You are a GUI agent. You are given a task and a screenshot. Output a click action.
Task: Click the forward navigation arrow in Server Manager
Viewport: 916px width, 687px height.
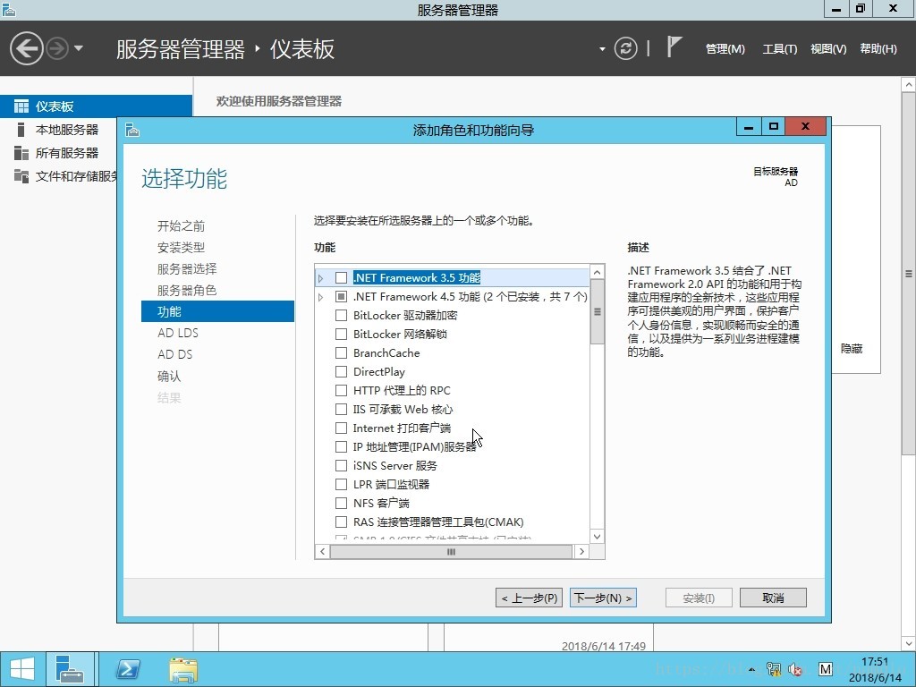pyautogui.click(x=57, y=48)
